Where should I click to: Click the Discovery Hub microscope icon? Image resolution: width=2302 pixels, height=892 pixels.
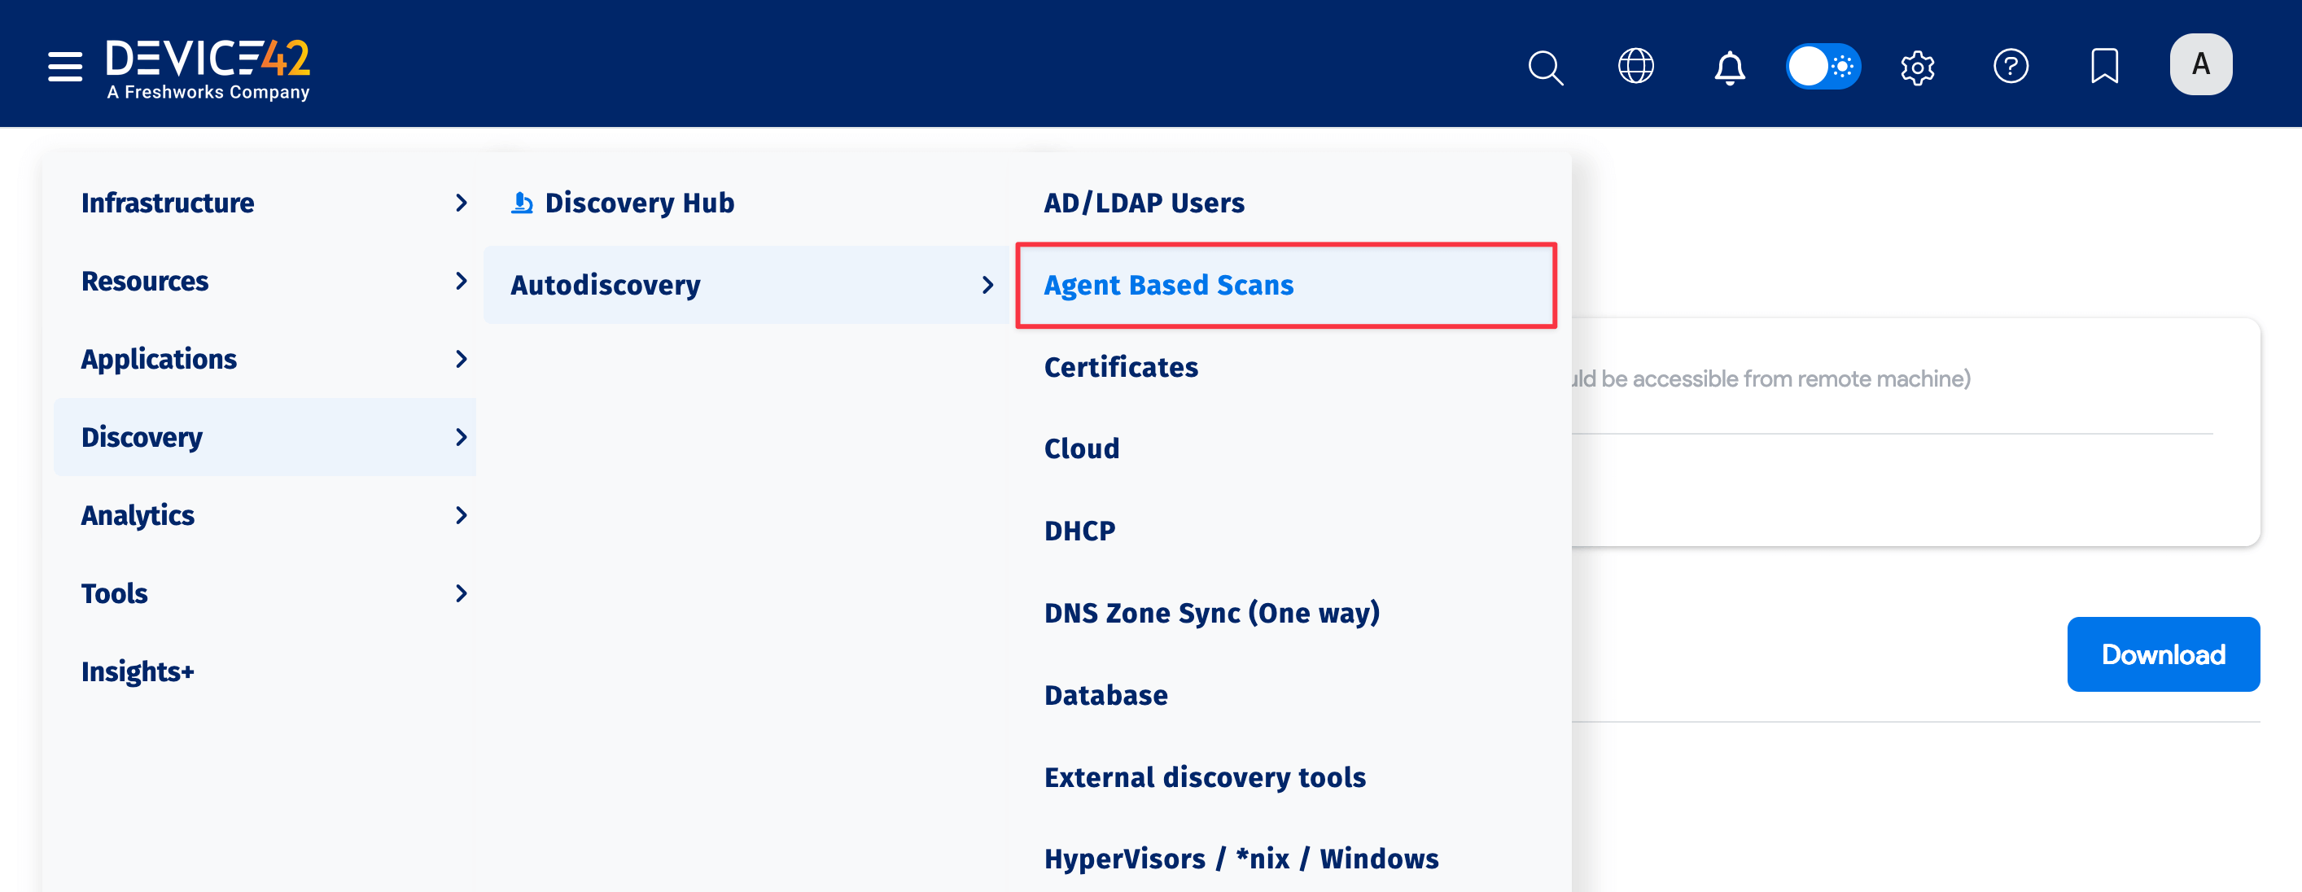coord(521,202)
